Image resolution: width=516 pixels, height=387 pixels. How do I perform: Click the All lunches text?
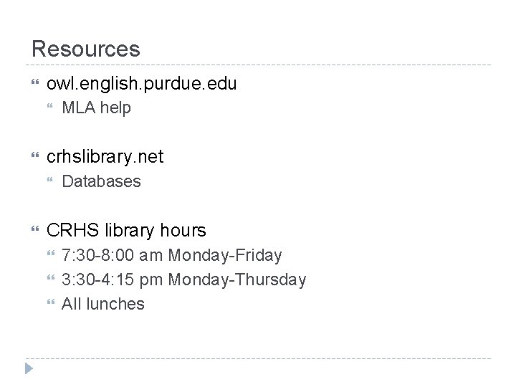(103, 304)
